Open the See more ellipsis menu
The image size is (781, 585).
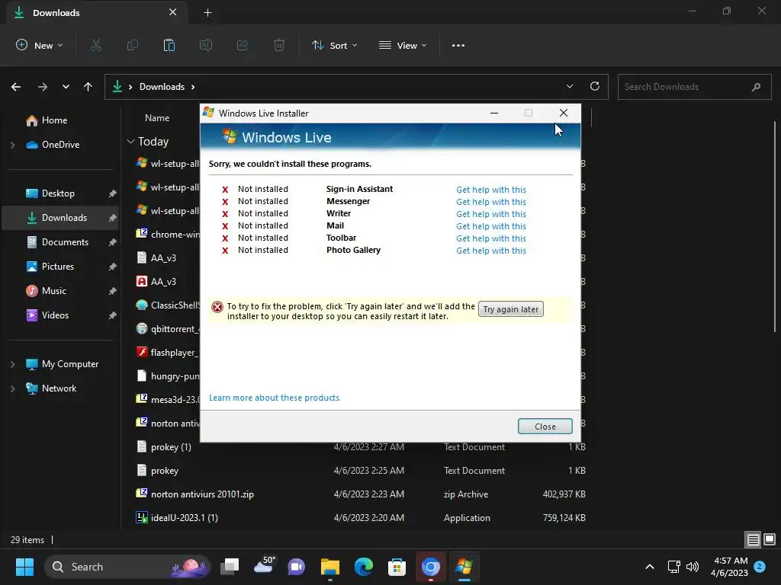[458, 45]
